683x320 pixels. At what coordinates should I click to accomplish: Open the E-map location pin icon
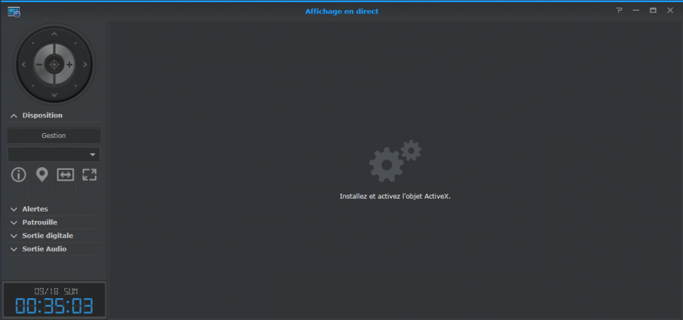[x=42, y=175]
